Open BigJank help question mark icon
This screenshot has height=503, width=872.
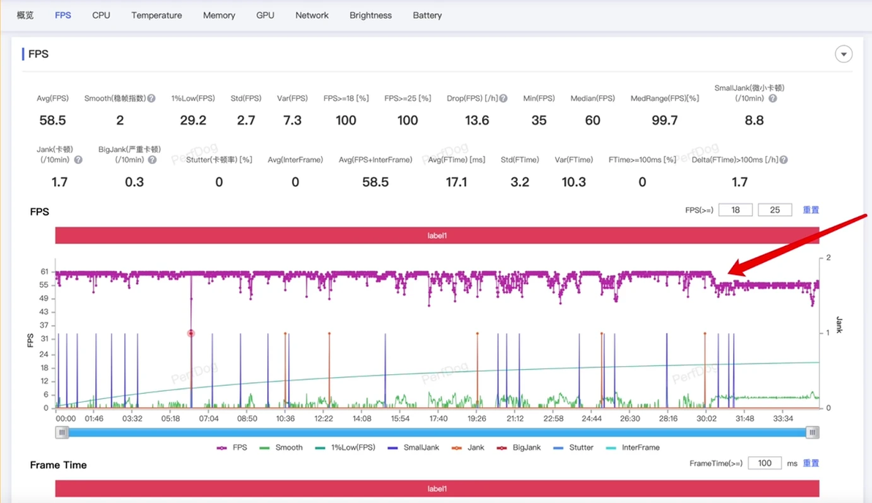[x=152, y=160]
